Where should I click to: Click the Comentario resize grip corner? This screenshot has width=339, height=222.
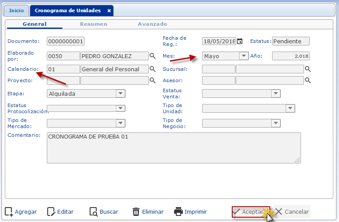(x=297, y=160)
